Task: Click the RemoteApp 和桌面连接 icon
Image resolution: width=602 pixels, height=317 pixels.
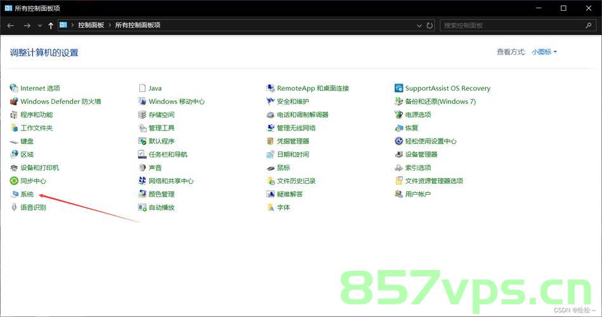Action: (270, 88)
